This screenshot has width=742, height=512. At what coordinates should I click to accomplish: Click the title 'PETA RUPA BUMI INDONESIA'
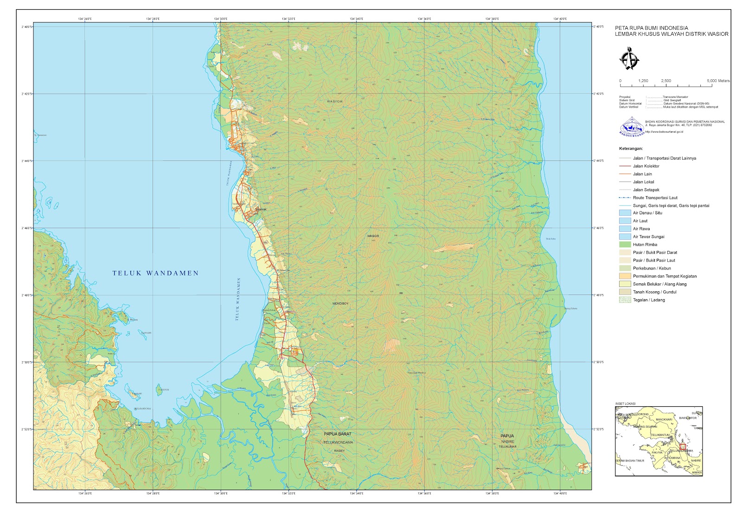tap(652, 28)
